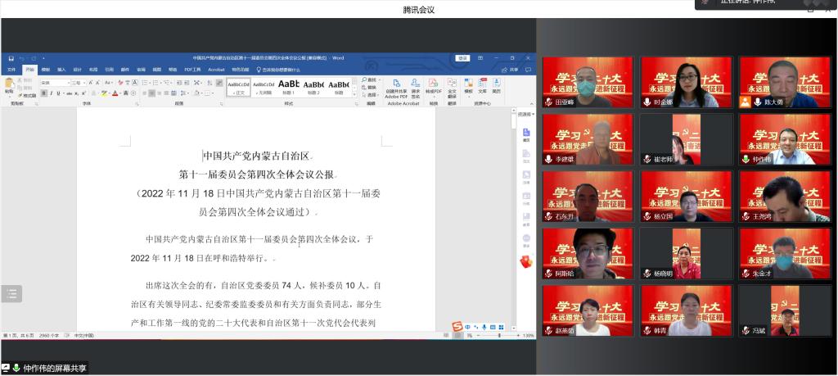Open the font name dropdown (宋体)
838x376 pixels.
67,83
